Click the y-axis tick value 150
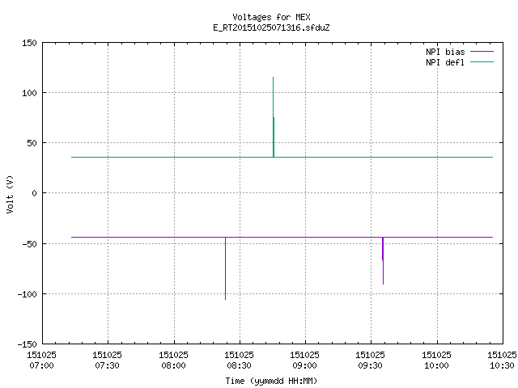518x388 pixels. [29, 43]
